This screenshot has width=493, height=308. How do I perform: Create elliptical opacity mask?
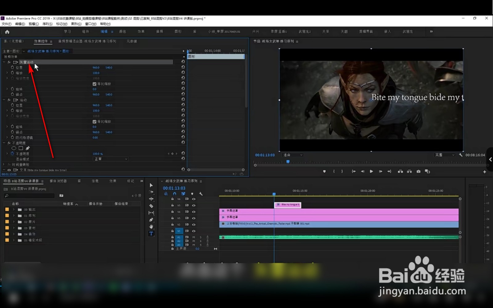(14, 148)
